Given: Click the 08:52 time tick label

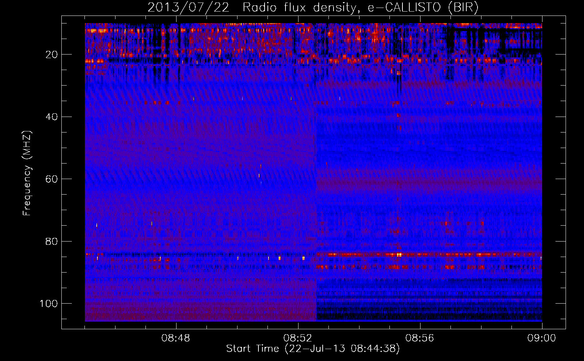Looking at the screenshot, I should (x=298, y=338).
